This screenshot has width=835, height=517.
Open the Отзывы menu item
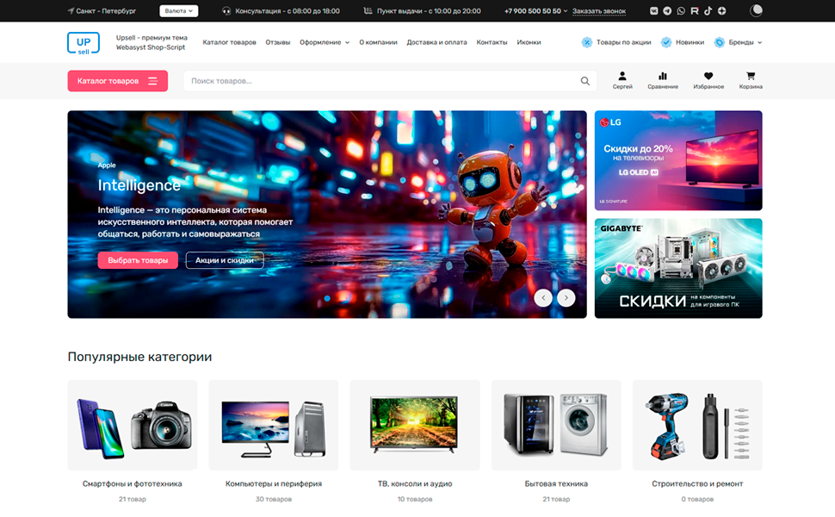[278, 42]
